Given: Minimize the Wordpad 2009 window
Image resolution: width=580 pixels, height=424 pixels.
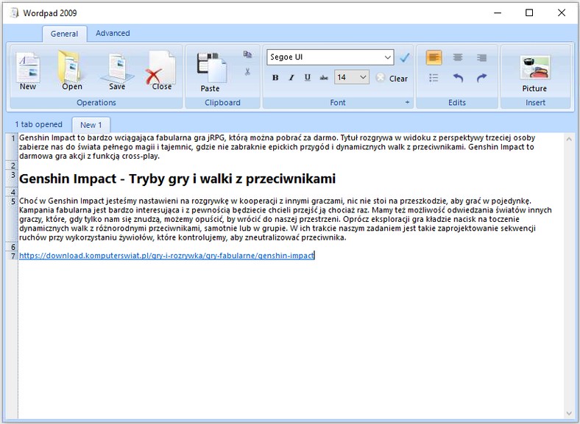Looking at the screenshot, I should (x=498, y=13).
